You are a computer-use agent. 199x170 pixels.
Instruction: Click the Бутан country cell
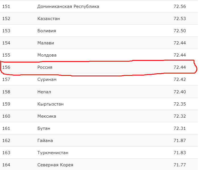click(44, 128)
